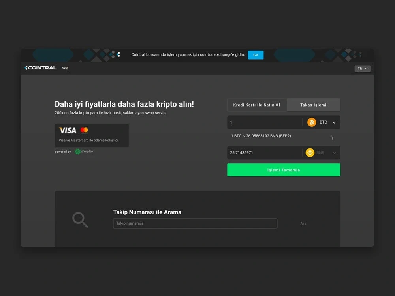395x296 pixels.
Task: Click the Bitcoin coin icon
Action: (x=312, y=122)
